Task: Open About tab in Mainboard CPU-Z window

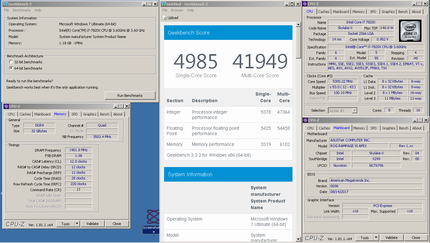Action: coord(417,128)
